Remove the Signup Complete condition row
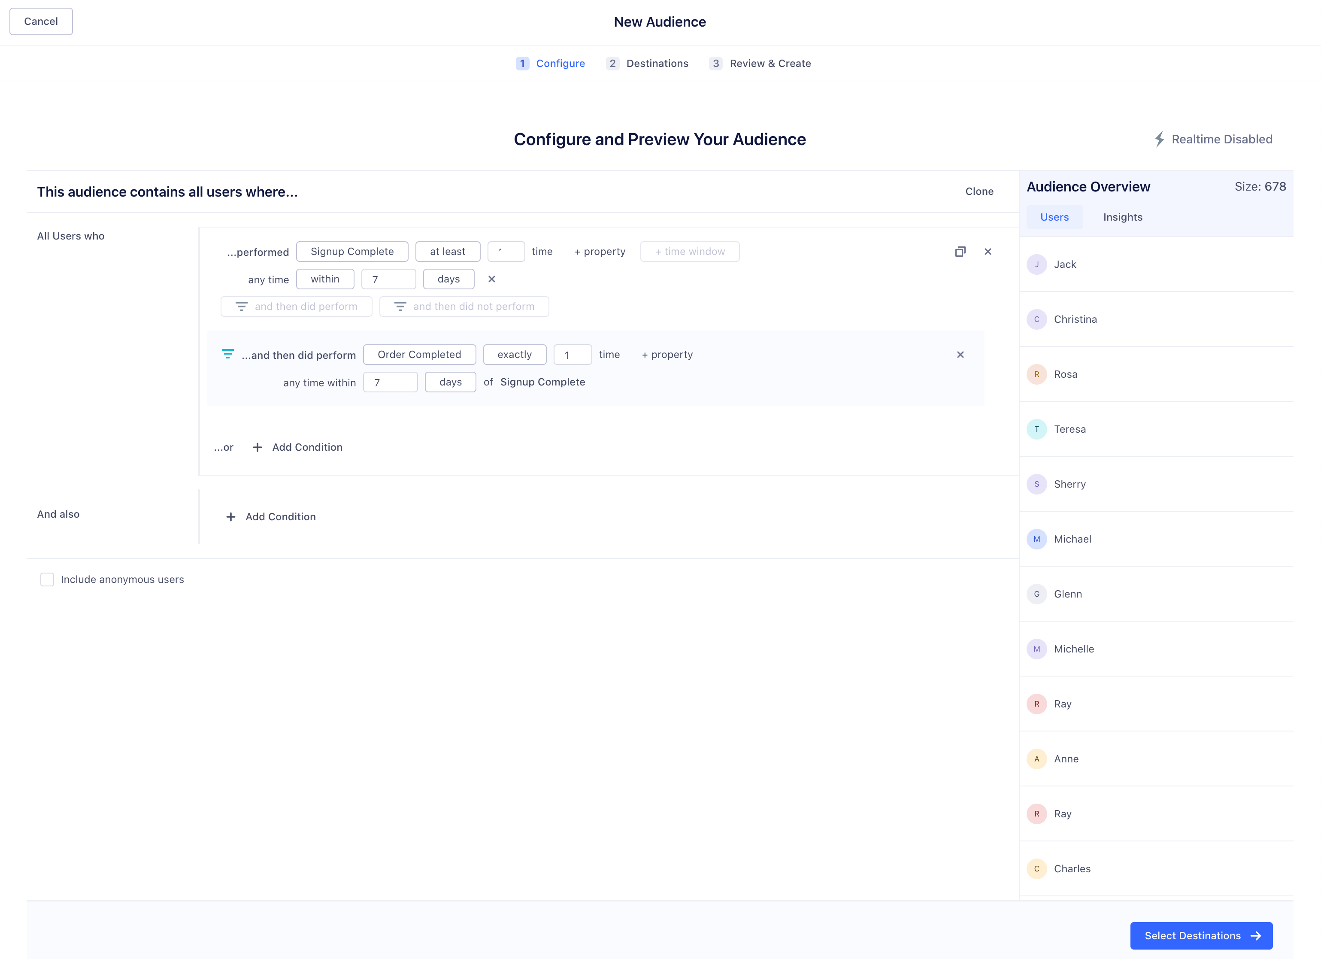The height and width of the screenshot is (959, 1321). 988,252
